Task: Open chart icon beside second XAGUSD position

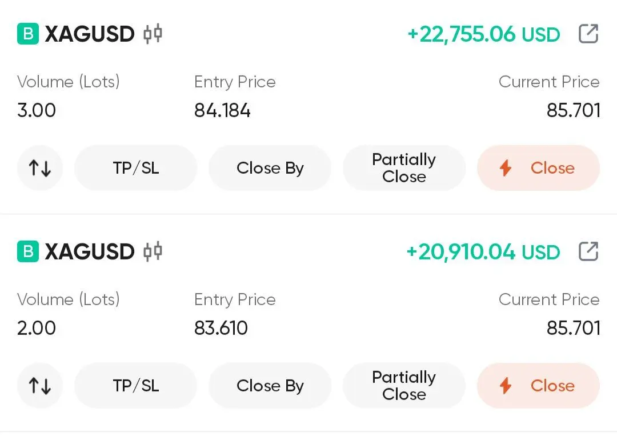Action: click(153, 251)
